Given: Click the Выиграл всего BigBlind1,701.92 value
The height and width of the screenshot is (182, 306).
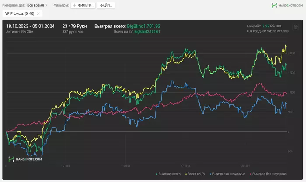Looking at the screenshot, I should [x=144, y=26].
